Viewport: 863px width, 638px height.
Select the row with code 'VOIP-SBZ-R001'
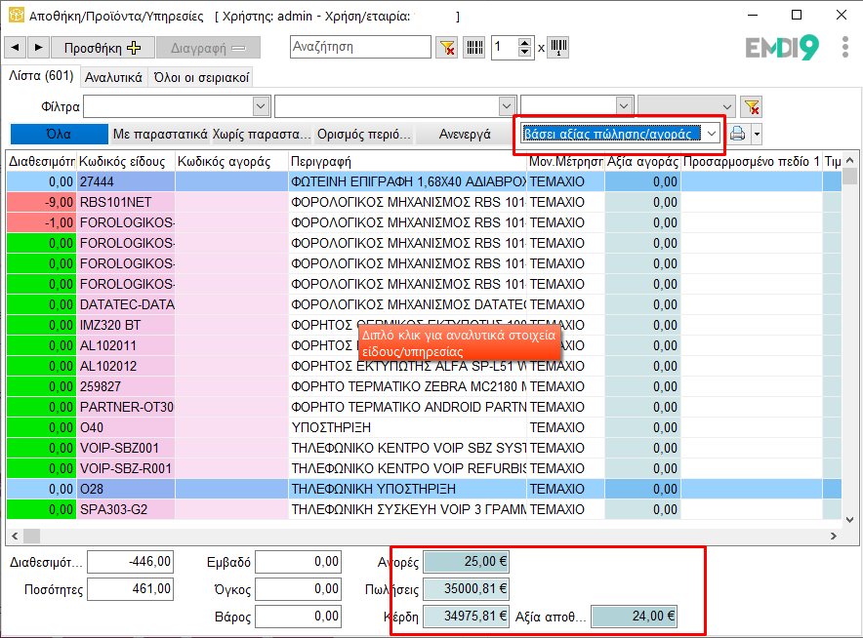424,468
